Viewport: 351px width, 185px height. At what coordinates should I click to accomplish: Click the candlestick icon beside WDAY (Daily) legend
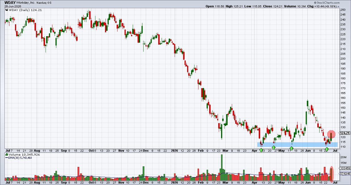click(7, 10)
